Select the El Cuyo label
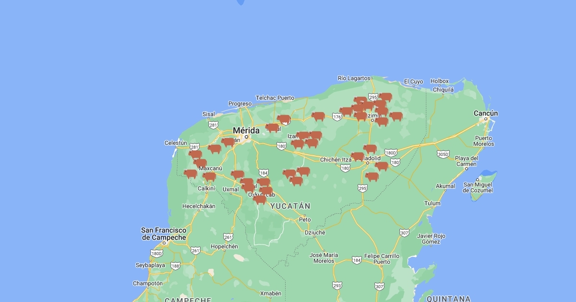Viewport: 576px width, 302px height. 413,81
